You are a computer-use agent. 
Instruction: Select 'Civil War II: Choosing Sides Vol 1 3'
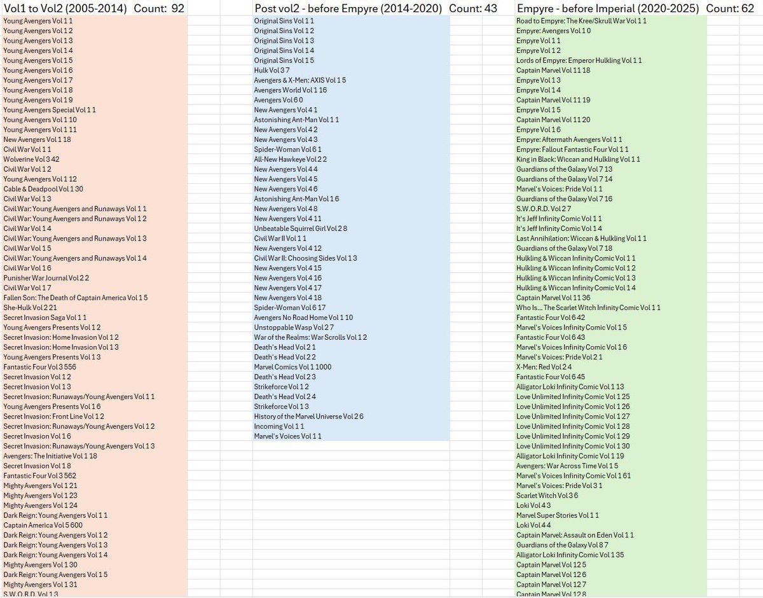pyautogui.click(x=306, y=258)
